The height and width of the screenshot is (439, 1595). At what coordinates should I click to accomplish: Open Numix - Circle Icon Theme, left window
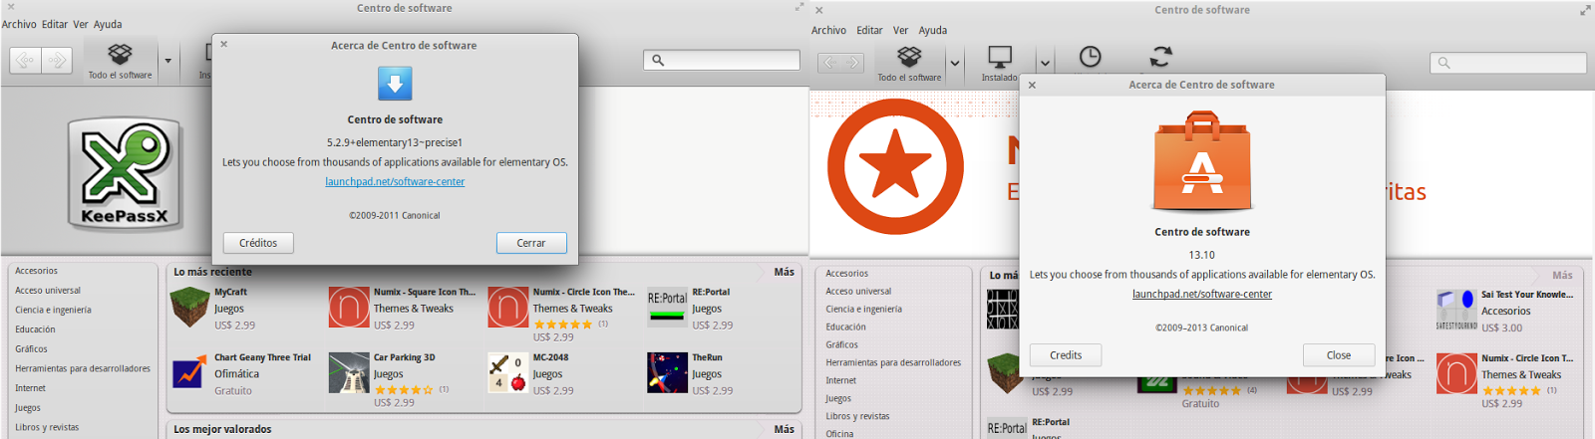pos(507,308)
